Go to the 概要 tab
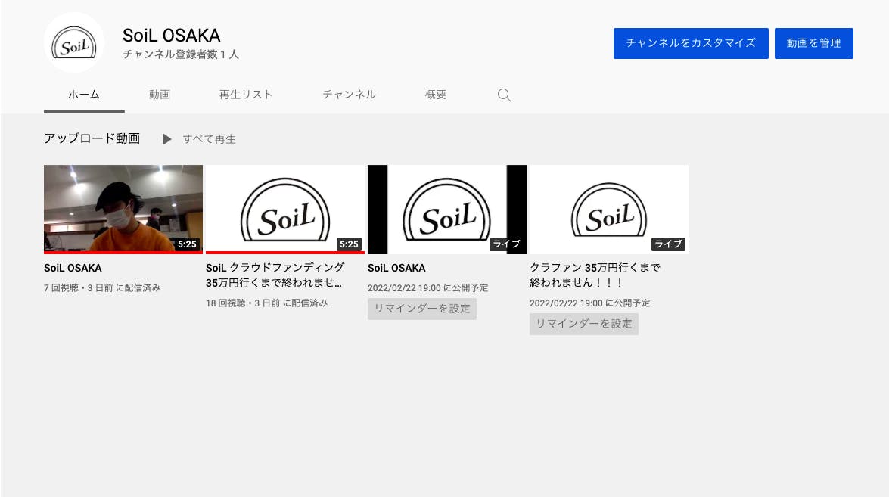 click(436, 95)
